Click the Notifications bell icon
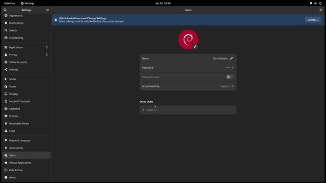This screenshot has width=326, height=183. coord(6,23)
